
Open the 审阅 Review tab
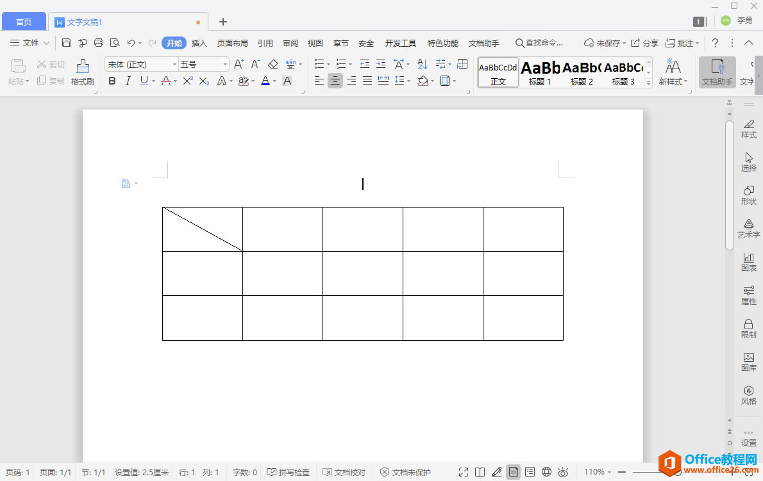290,44
